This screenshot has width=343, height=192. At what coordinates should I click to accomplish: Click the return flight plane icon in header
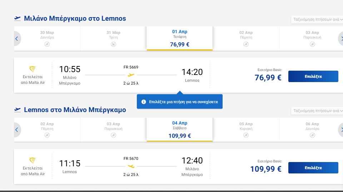[x=18, y=110]
